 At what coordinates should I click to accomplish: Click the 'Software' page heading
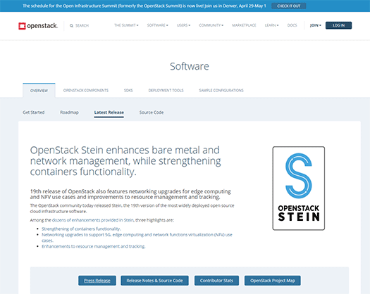coord(190,66)
